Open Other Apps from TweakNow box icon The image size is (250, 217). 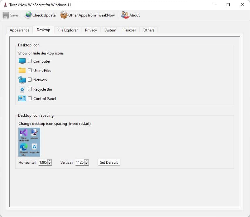click(64, 15)
